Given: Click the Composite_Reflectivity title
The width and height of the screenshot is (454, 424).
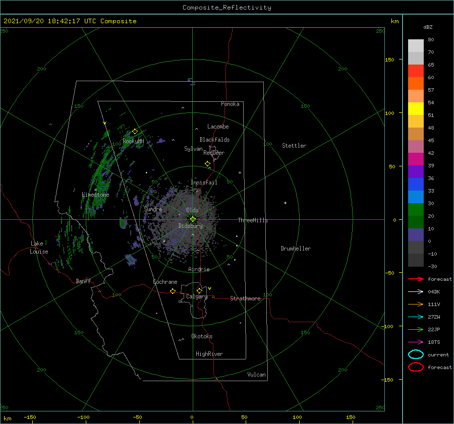Looking at the screenshot, I should (226, 8).
